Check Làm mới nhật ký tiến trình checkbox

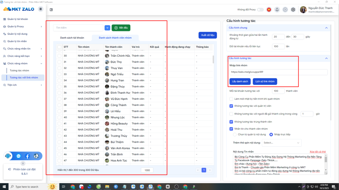(x=231, y=99)
